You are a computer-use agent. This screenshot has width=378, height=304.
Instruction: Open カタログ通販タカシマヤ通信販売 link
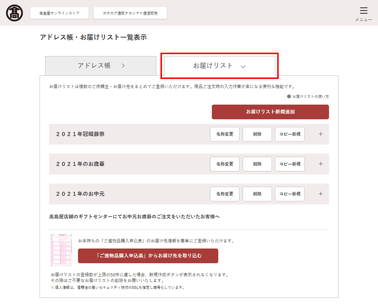coord(130,13)
